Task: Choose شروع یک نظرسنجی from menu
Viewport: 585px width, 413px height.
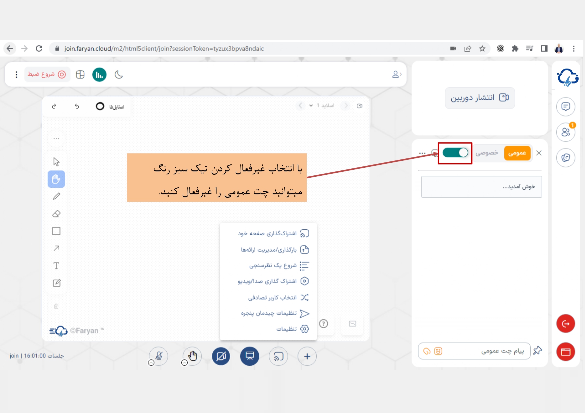Action: (x=273, y=265)
